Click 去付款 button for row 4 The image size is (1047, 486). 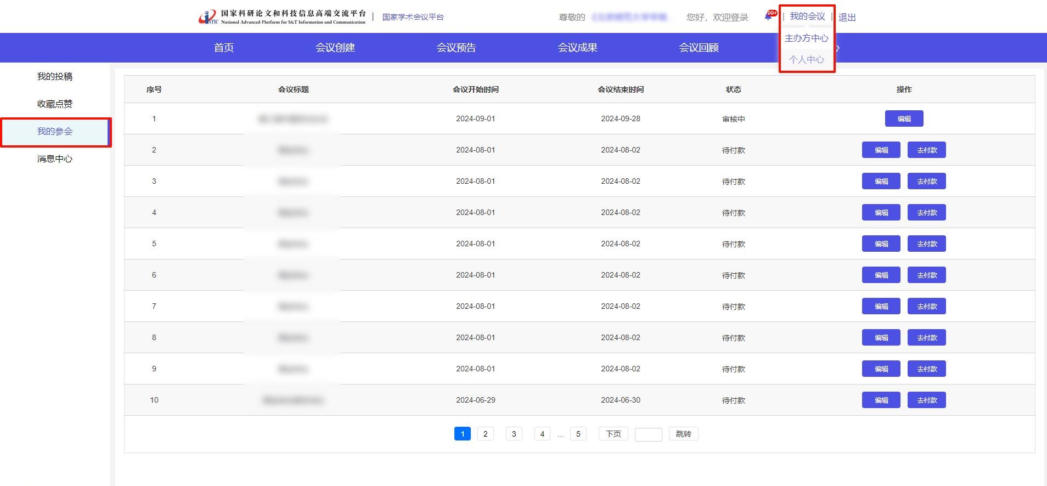coord(927,212)
